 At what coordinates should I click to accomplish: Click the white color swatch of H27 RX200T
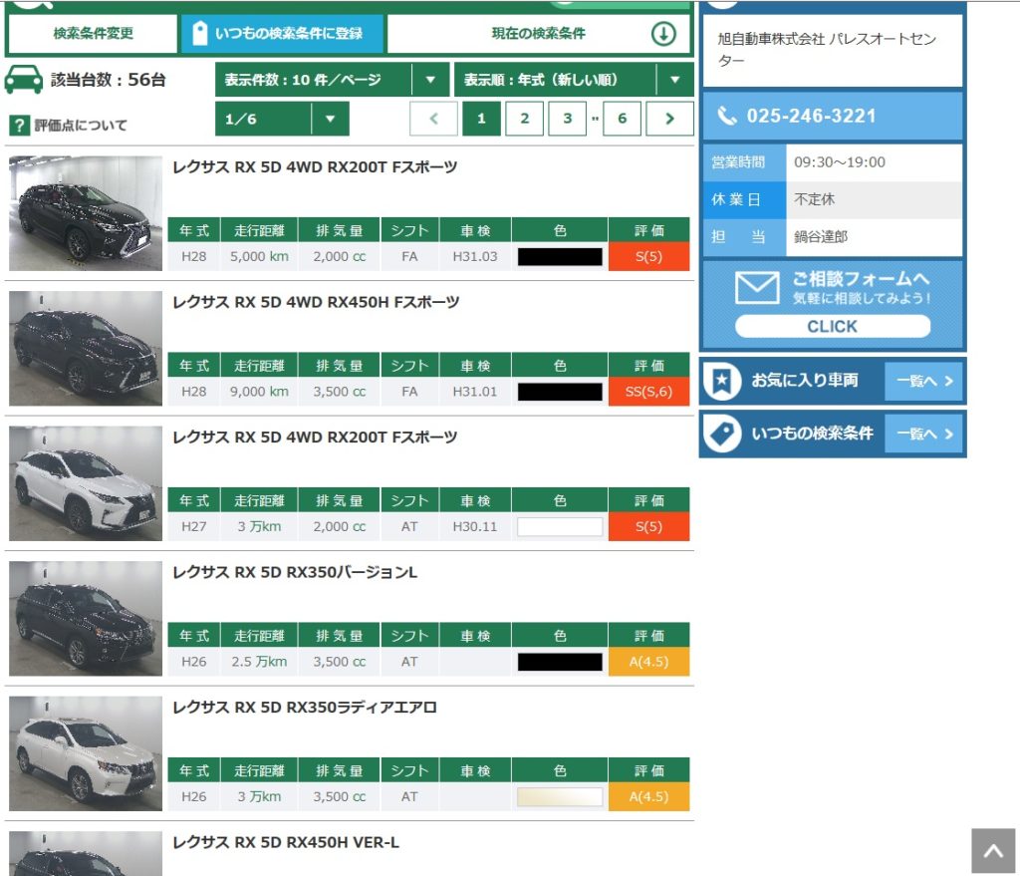tap(560, 526)
